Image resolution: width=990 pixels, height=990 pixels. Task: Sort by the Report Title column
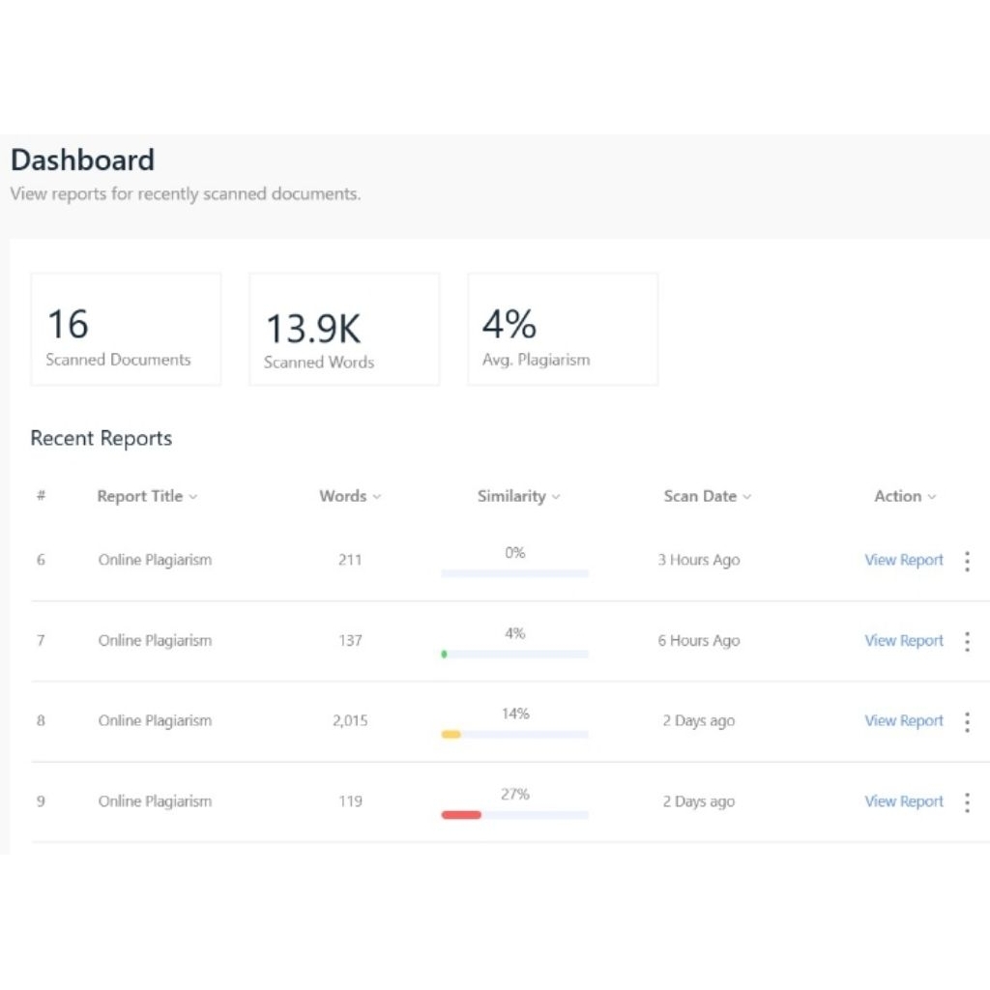point(147,496)
